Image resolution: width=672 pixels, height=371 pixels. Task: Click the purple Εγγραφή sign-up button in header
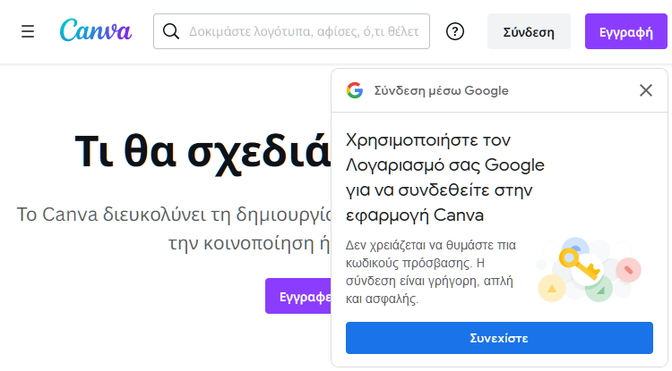tap(625, 31)
